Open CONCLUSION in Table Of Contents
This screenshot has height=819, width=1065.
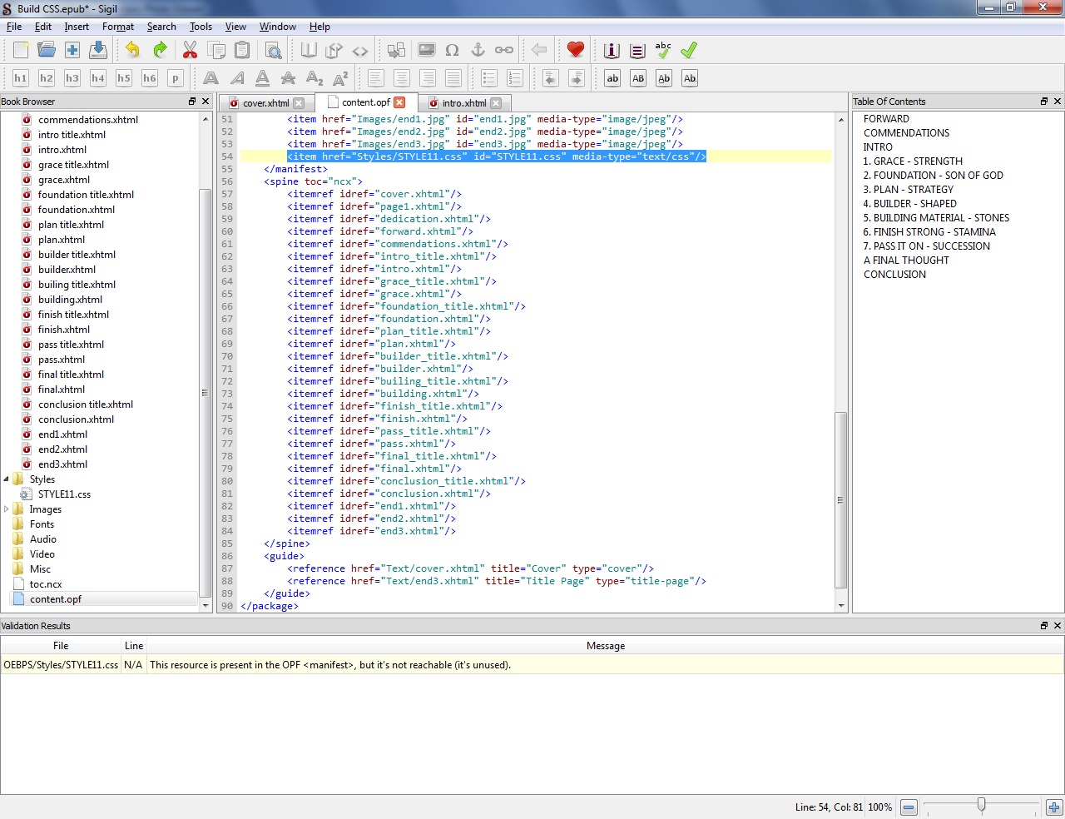[x=894, y=275]
